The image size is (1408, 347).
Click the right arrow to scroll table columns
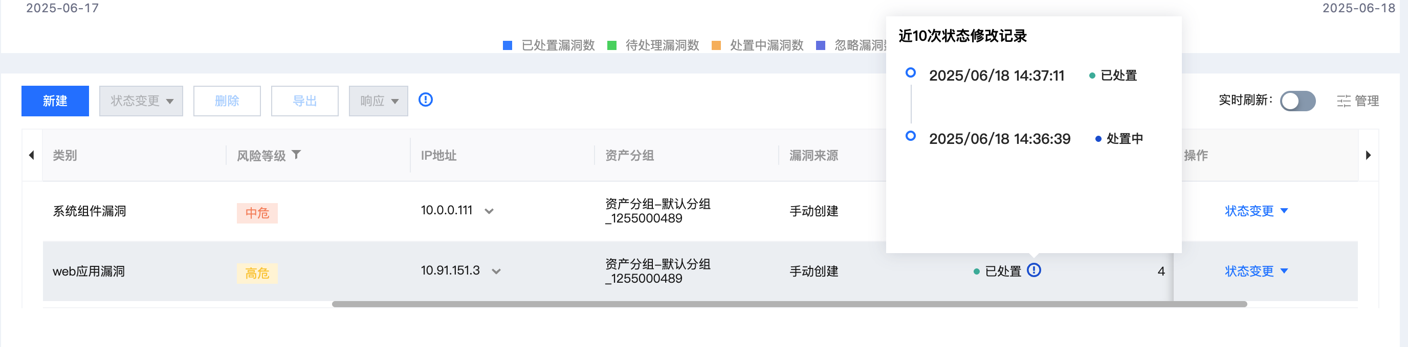(1368, 155)
